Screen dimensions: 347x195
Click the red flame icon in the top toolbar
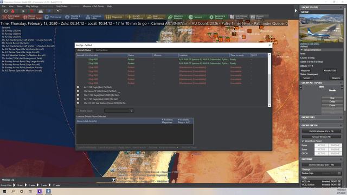[13, 11]
